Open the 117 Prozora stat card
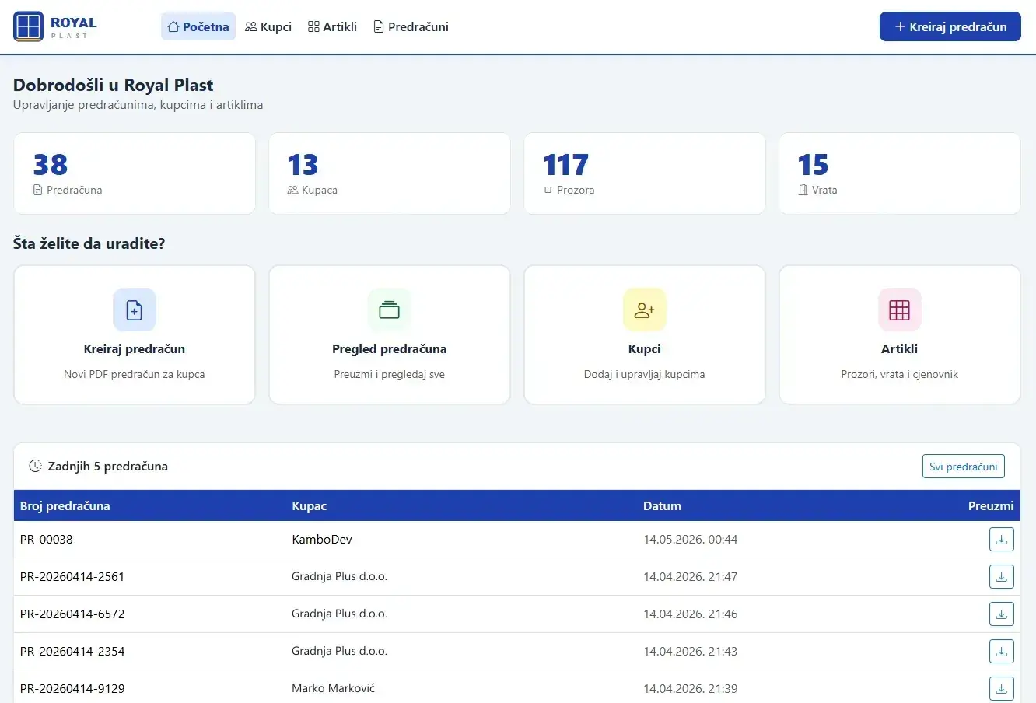This screenshot has width=1036, height=703. [x=645, y=173]
